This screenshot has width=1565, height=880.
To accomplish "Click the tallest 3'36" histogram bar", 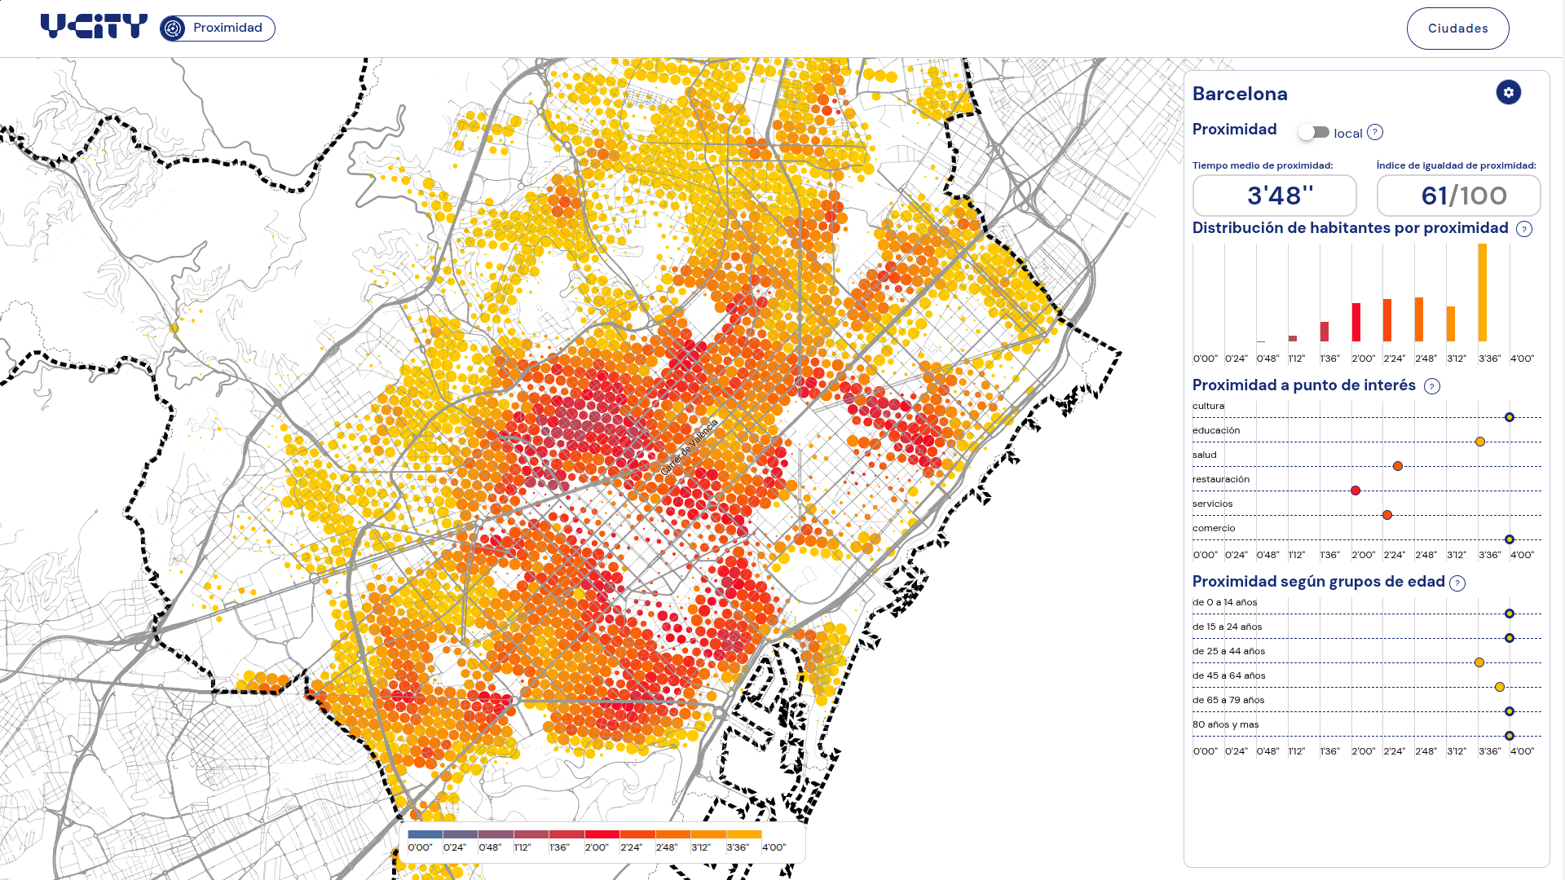I will [x=1483, y=293].
